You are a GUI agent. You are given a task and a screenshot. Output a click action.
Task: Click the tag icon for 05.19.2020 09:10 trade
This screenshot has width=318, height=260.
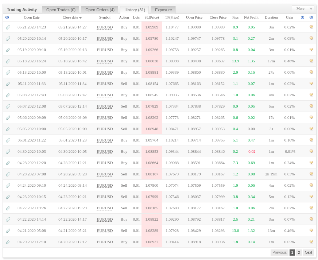(x=8, y=50)
